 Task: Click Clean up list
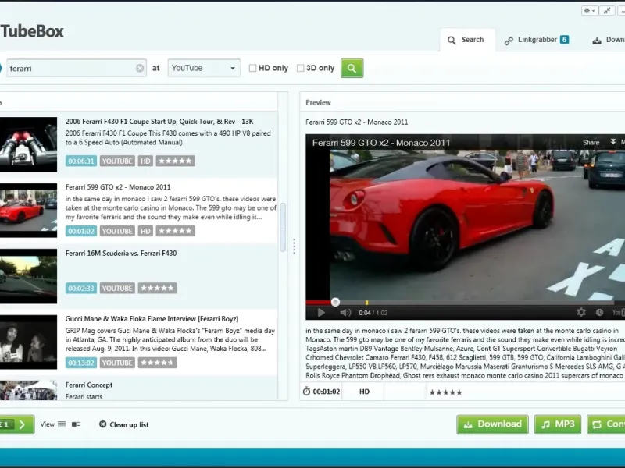[x=123, y=424]
